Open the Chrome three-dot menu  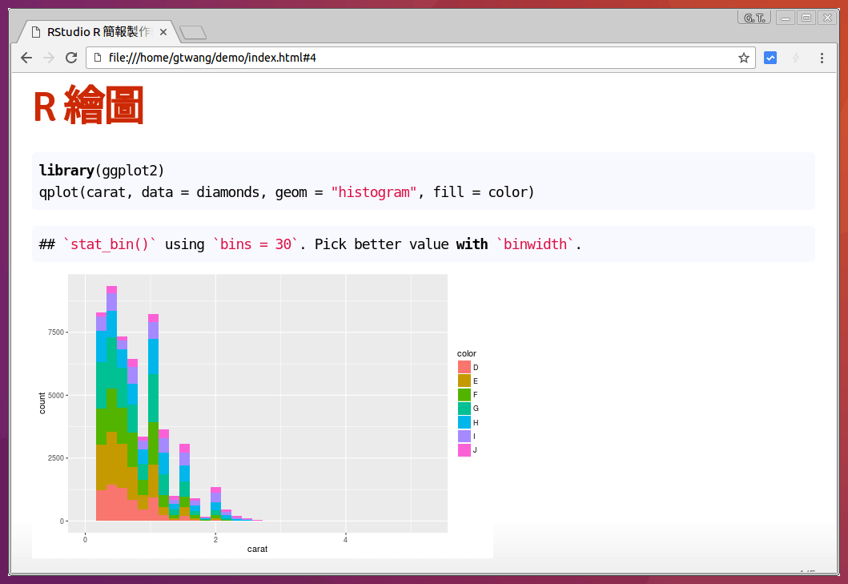(x=822, y=58)
